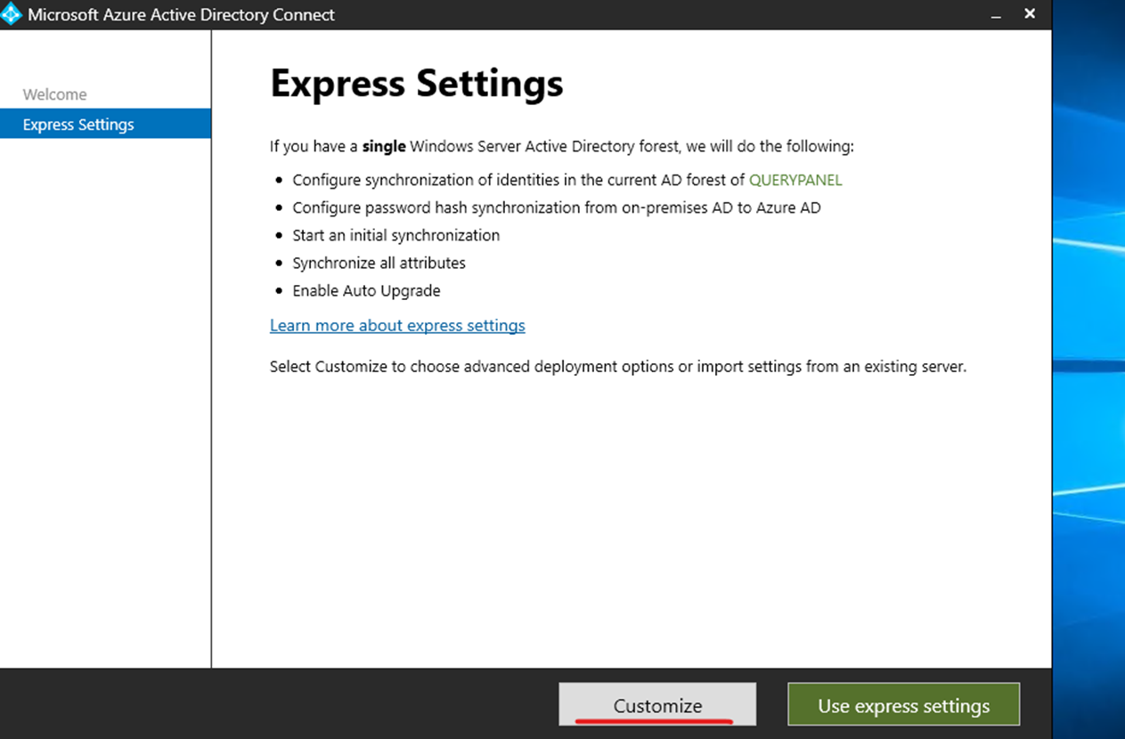
Task: Close the Azure AD Connect window
Action: (x=1030, y=13)
